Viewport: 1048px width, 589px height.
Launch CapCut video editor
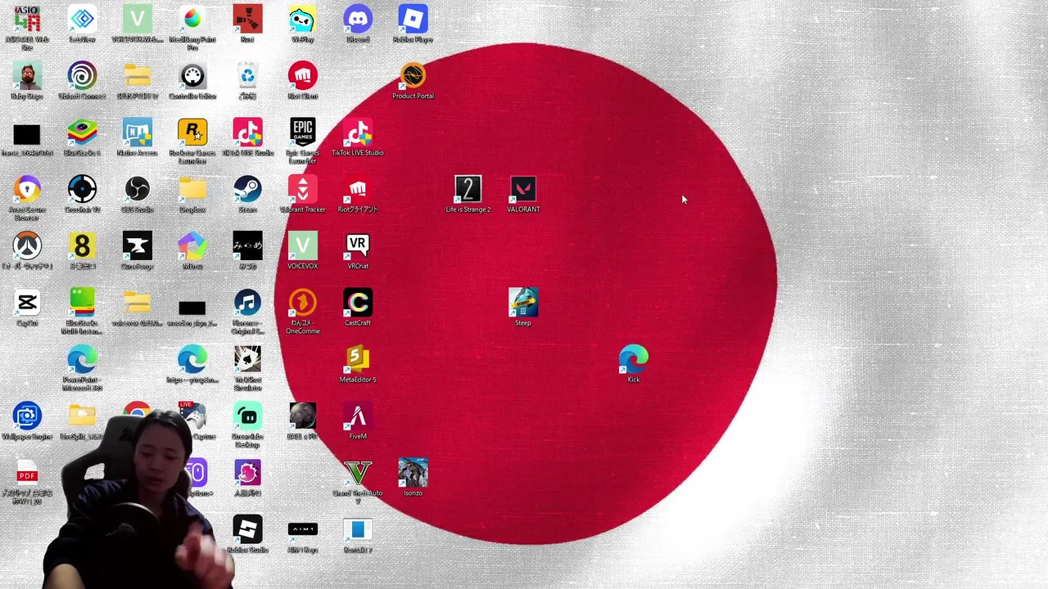[x=27, y=303]
